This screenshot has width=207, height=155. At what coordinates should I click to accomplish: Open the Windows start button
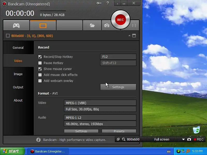12,151
